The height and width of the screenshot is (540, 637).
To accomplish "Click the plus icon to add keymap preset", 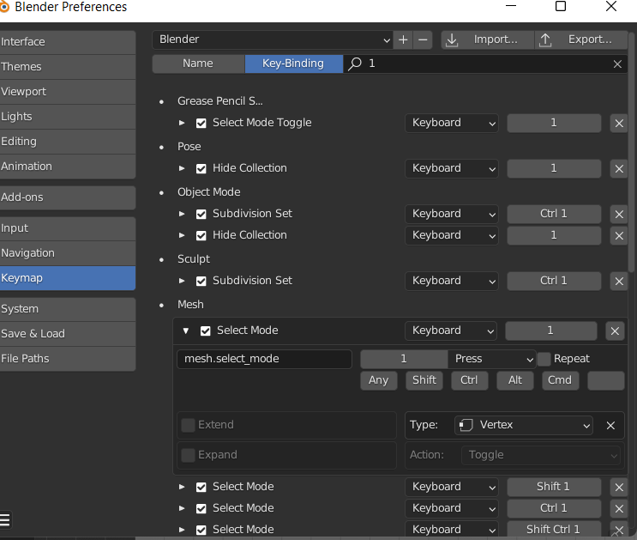I will tap(404, 39).
